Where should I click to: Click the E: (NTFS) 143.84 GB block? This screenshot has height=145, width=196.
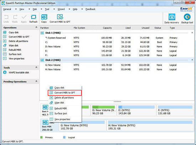tap(136, 110)
